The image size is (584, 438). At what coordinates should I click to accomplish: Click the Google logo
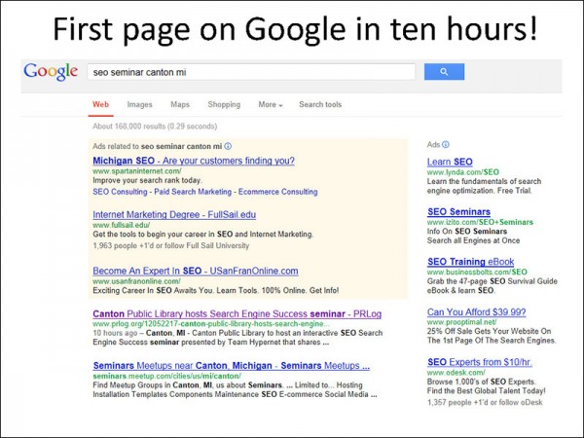click(51, 72)
